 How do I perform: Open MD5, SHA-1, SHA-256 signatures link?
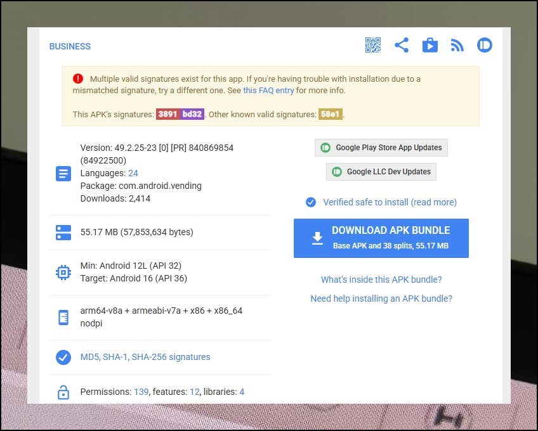pyautogui.click(x=145, y=357)
